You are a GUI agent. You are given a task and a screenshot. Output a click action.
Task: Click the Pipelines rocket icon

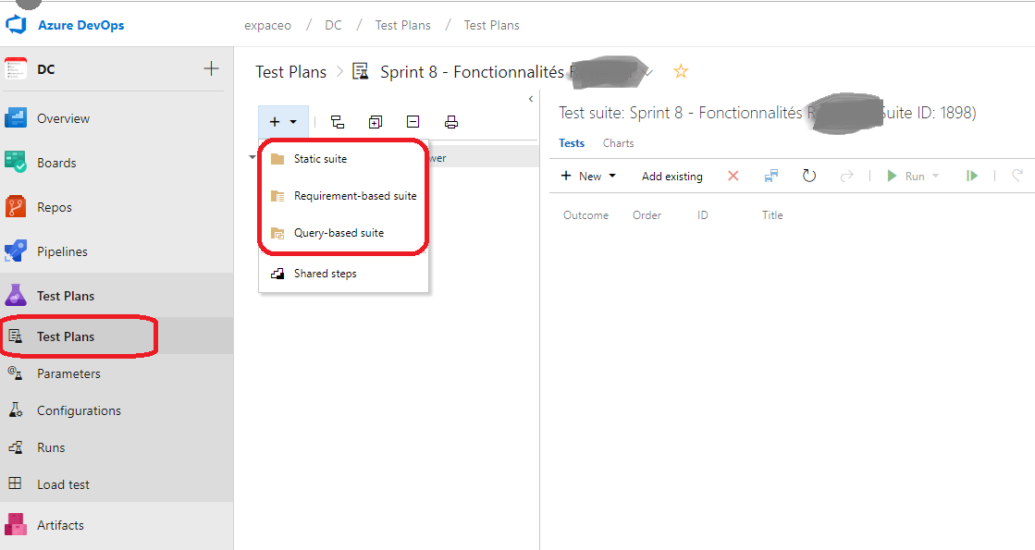[16, 251]
